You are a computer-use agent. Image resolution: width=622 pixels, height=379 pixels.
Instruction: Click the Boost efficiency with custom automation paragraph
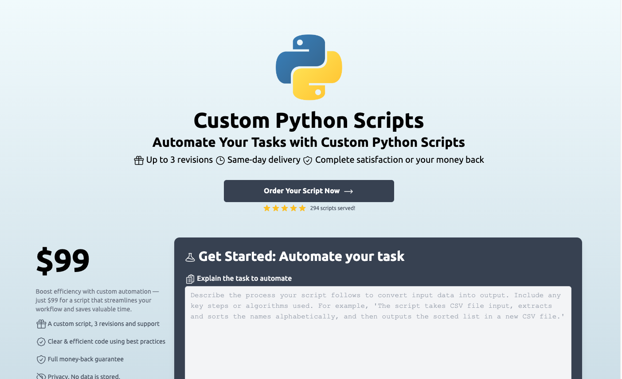click(x=97, y=300)
